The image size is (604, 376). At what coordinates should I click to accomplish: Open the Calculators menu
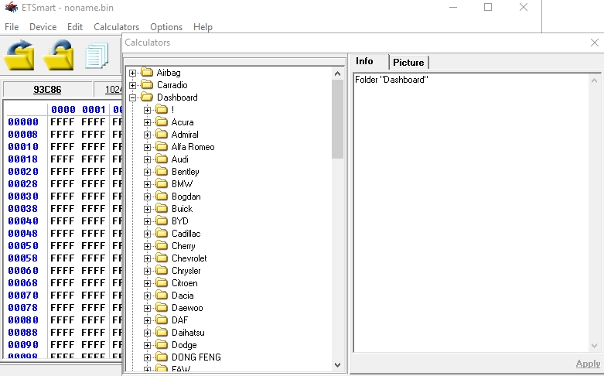click(116, 26)
